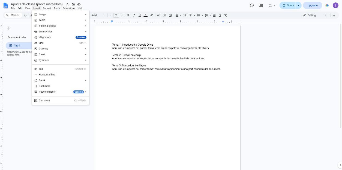Expand the Image submenu

61,14
